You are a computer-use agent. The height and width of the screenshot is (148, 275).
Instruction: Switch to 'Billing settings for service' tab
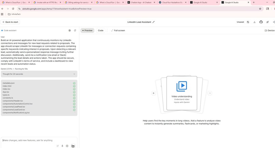coord(78,2)
